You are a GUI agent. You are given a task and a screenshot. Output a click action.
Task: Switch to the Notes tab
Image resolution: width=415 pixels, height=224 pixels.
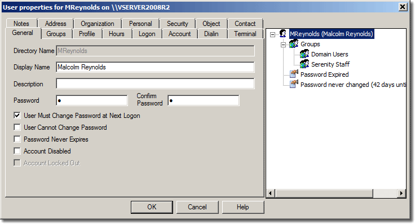pyautogui.click(x=21, y=24)
